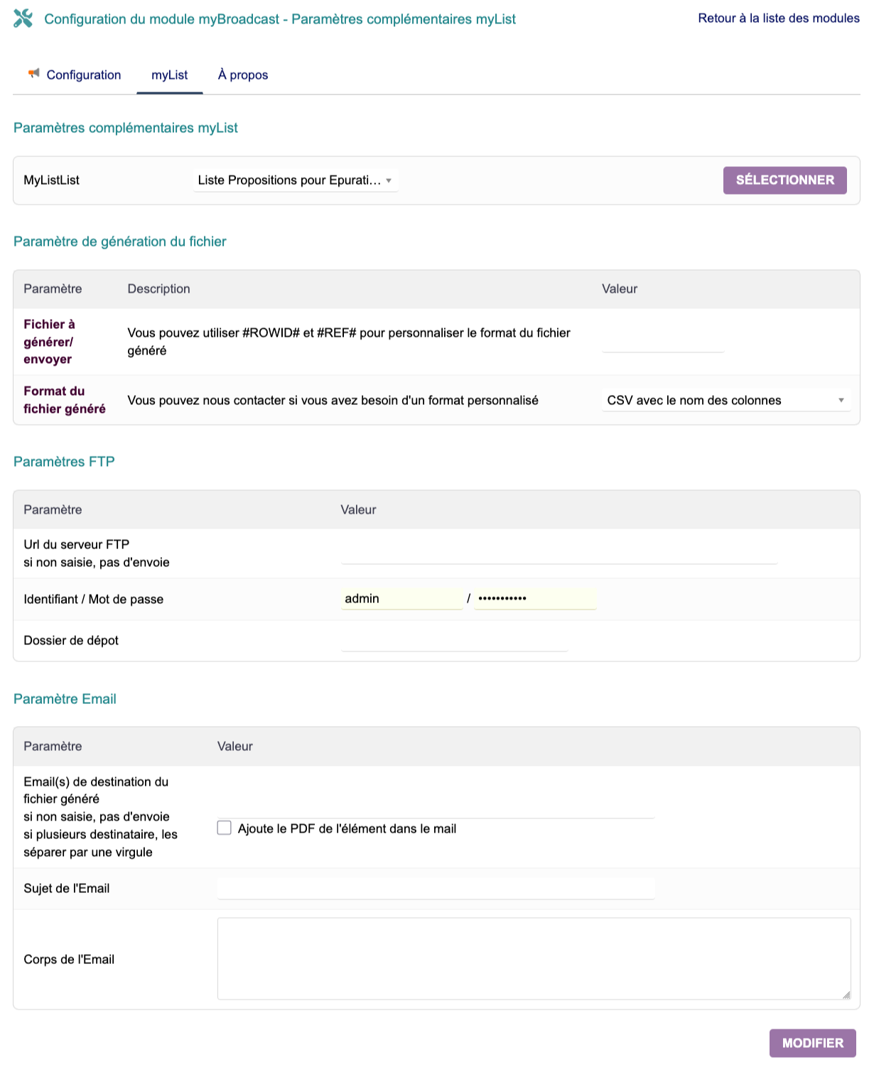874x1072 pixels.
Task: Click the destination email(s) input field
Action: pos(435,808)
